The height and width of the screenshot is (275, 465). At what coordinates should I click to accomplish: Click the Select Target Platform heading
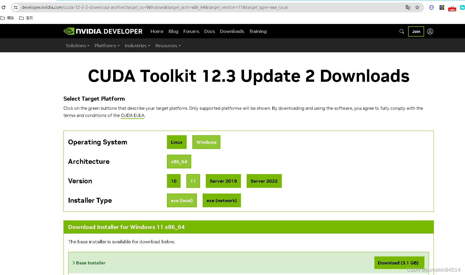tap(94, 99)
